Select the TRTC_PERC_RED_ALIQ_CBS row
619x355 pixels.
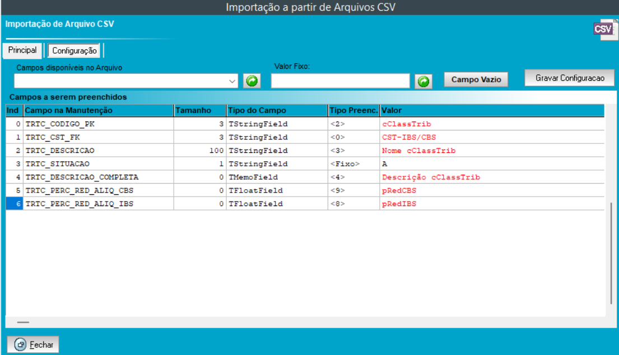(x=98, y=191)
